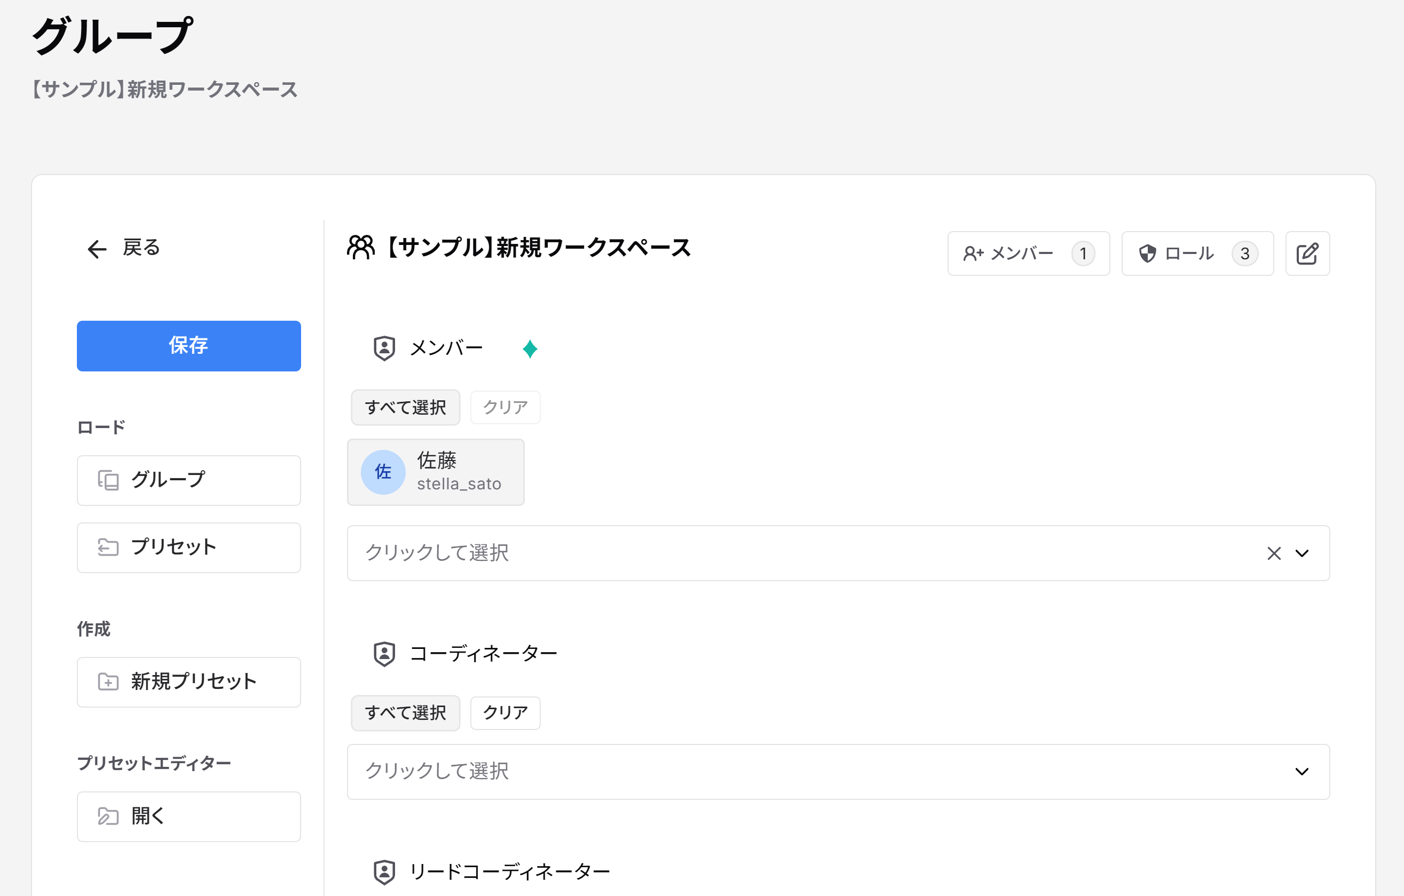The width and height of the screenshot is (1404, 896).
Task: Load a グループ from sidebar
Action: (x=188, y=480)
